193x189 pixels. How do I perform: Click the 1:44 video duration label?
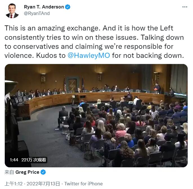coord(14,160)
